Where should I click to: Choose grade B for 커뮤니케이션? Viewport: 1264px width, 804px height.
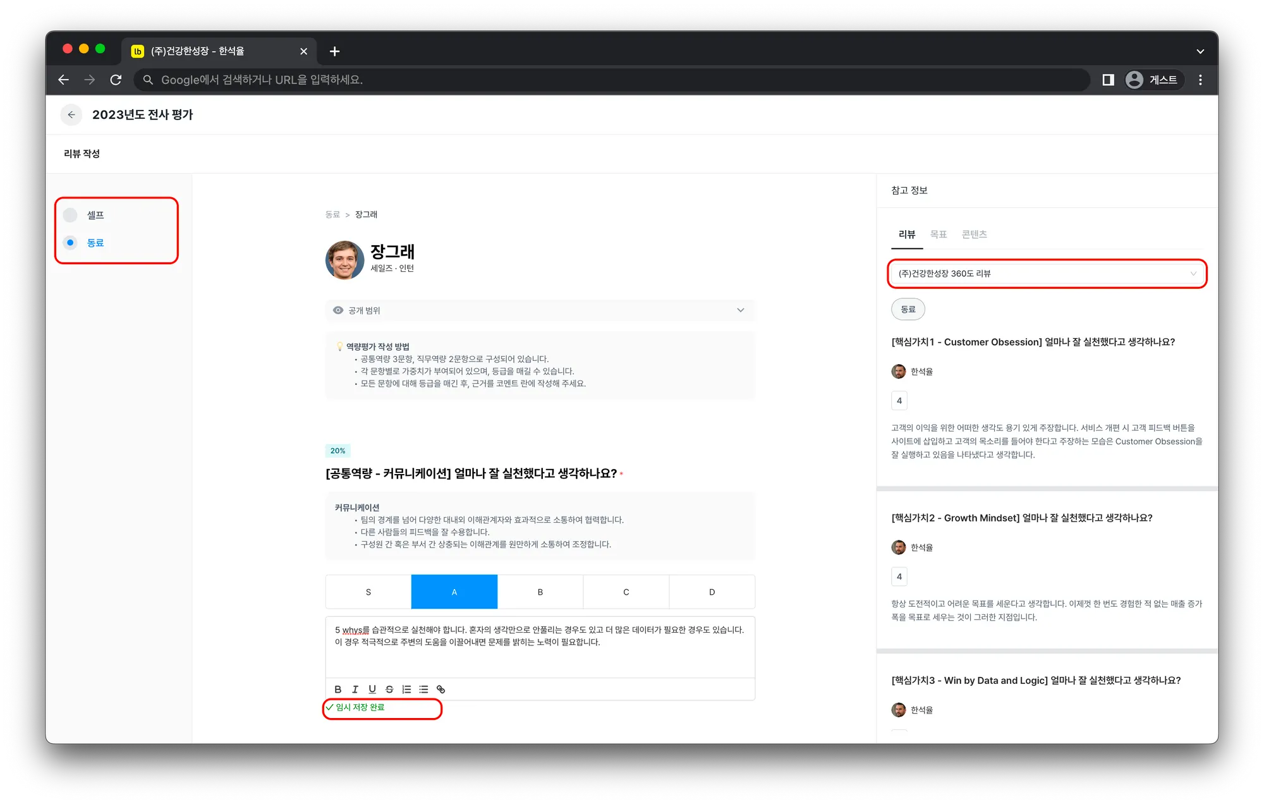(x=540, y=592)
